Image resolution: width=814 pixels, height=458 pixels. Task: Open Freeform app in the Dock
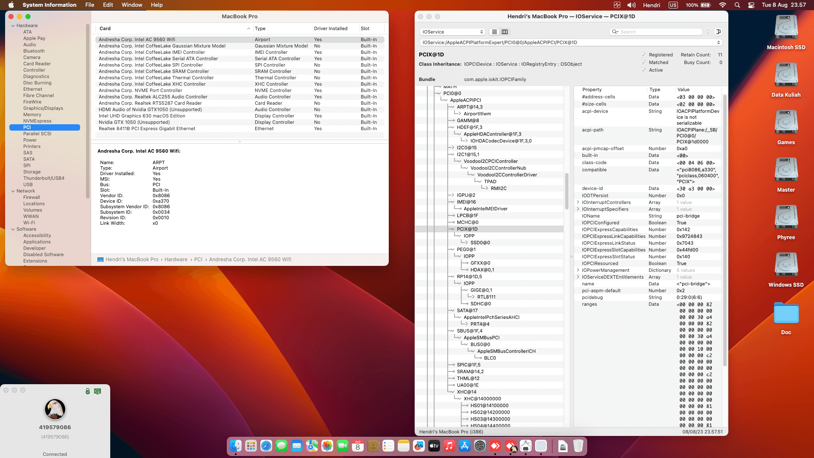coord(419,446)
